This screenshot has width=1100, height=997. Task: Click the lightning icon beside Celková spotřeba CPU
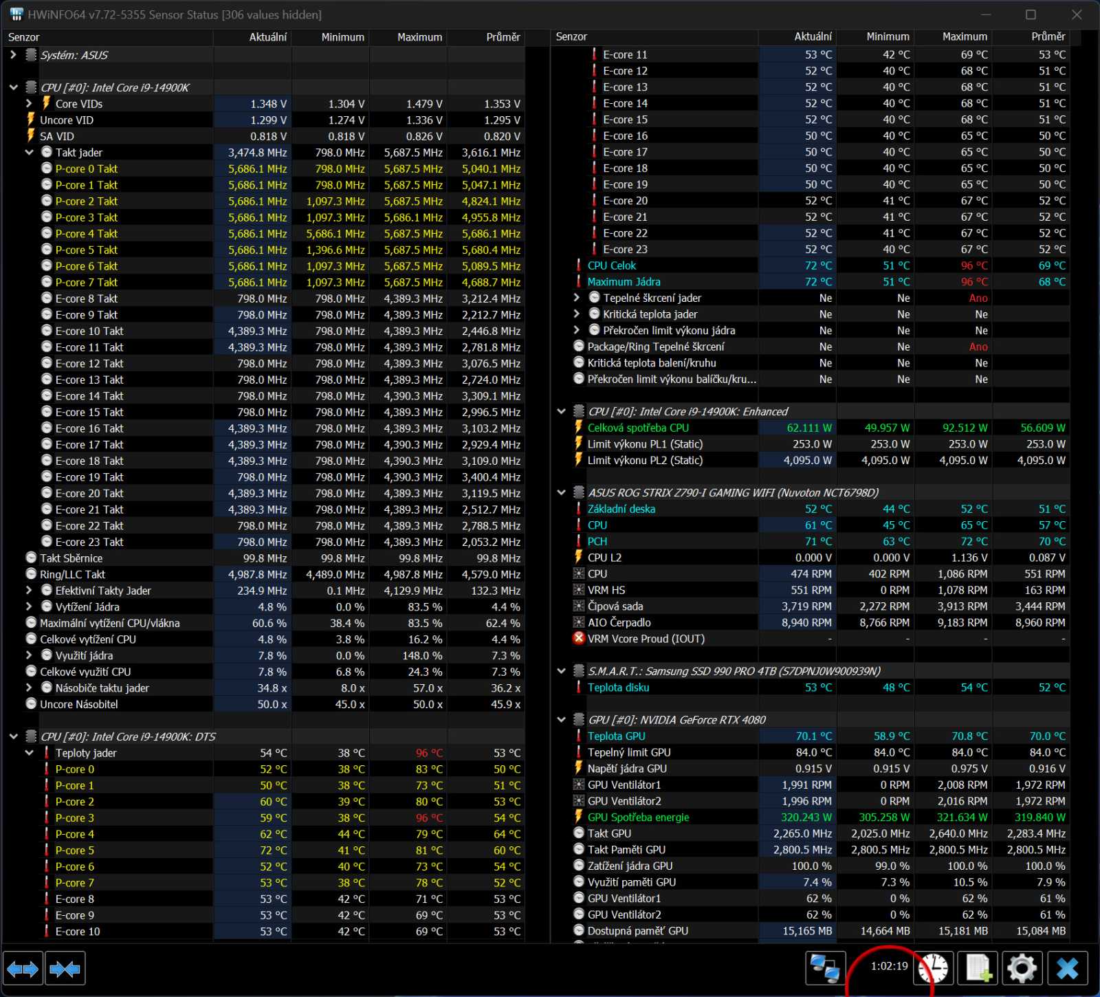(579, 427)
